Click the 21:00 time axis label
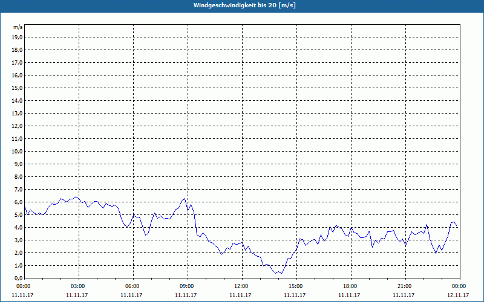Image resolution: width=484 pixels, height=302 pixels. 405,286
